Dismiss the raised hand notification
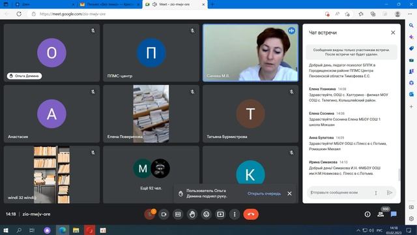This screenshot has height=235, width=417. [x=289, y=193]
